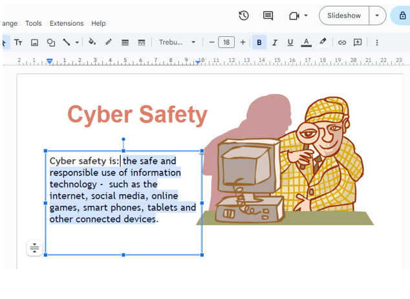Image resolution: width=410 pixels, height=299 pixels.
Task: Open border weight options
Action: point(125,43)
